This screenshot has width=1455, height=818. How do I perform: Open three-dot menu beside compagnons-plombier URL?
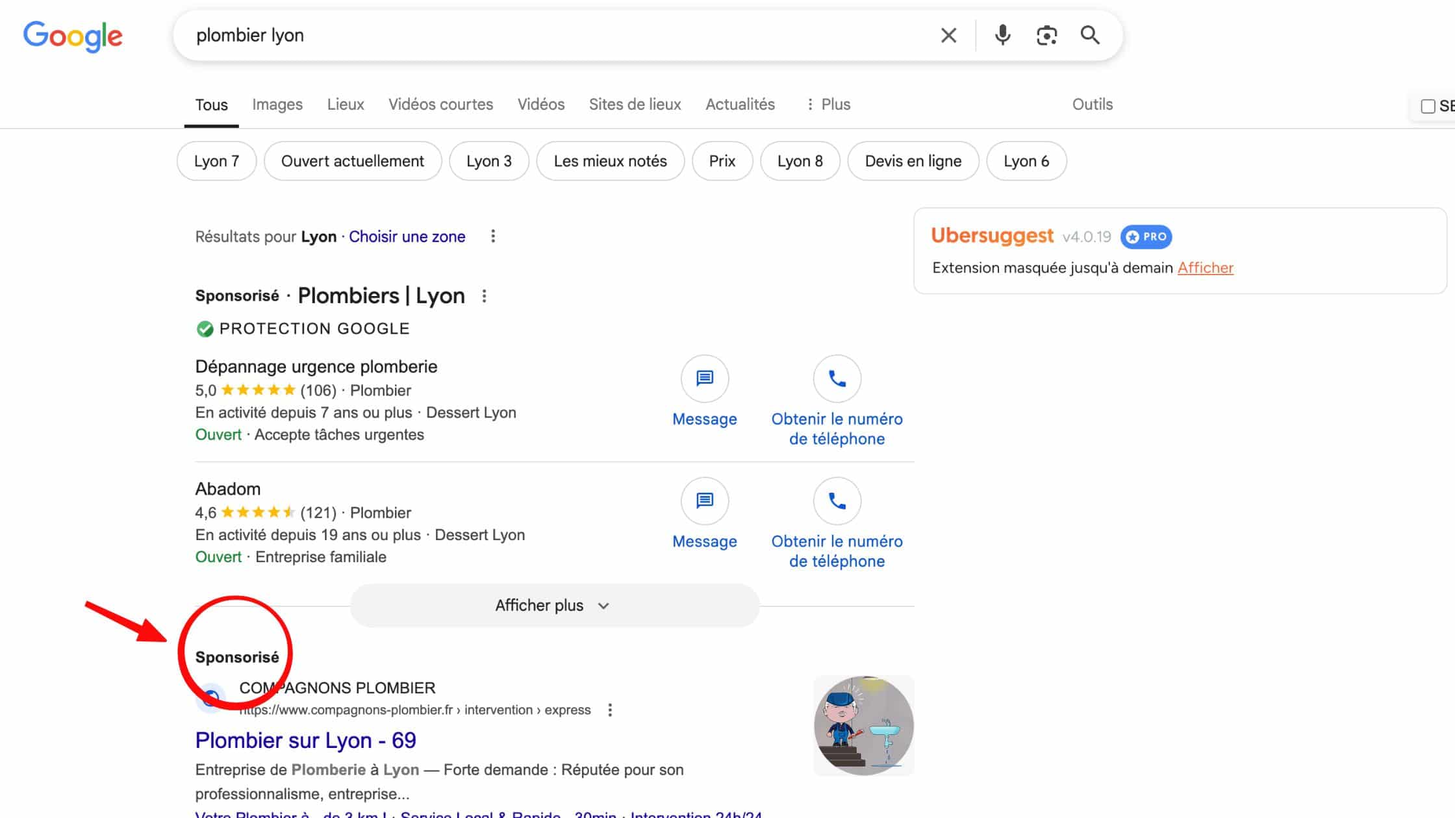tap(610, 710)
